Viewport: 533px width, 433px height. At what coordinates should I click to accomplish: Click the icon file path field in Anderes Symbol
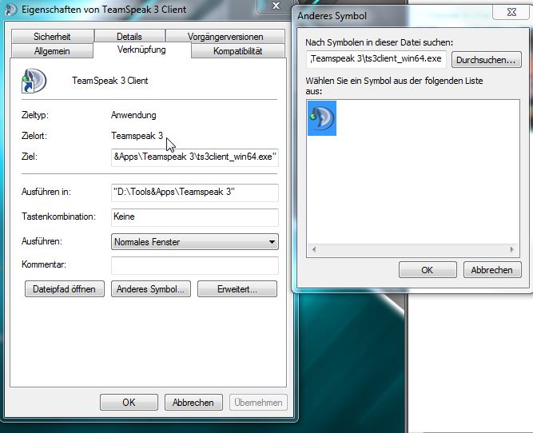tap(376, 59)
